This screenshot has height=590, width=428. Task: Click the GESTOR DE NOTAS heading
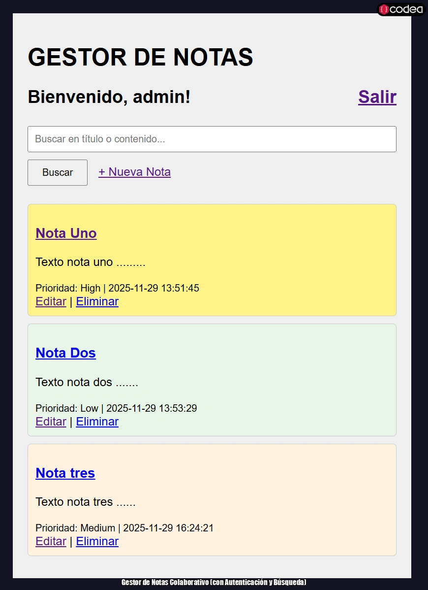click(140, 57)
